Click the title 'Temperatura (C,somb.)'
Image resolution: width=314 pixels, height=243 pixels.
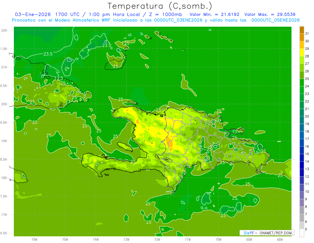click(x=160, y=6)
